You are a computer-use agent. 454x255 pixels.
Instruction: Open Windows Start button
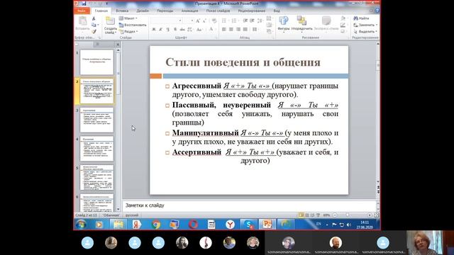(x=81, y=225)
